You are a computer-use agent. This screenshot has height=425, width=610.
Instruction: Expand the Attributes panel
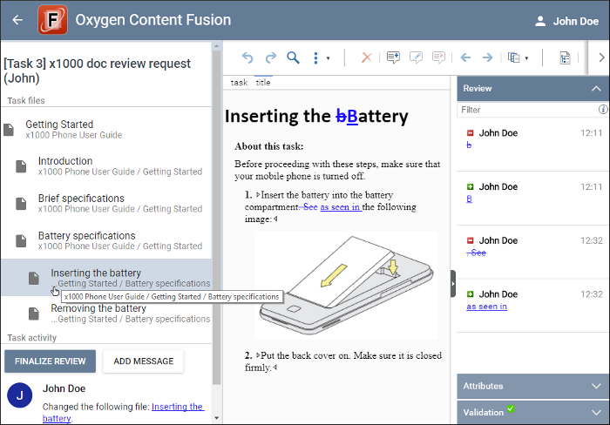tap(596, 386)
